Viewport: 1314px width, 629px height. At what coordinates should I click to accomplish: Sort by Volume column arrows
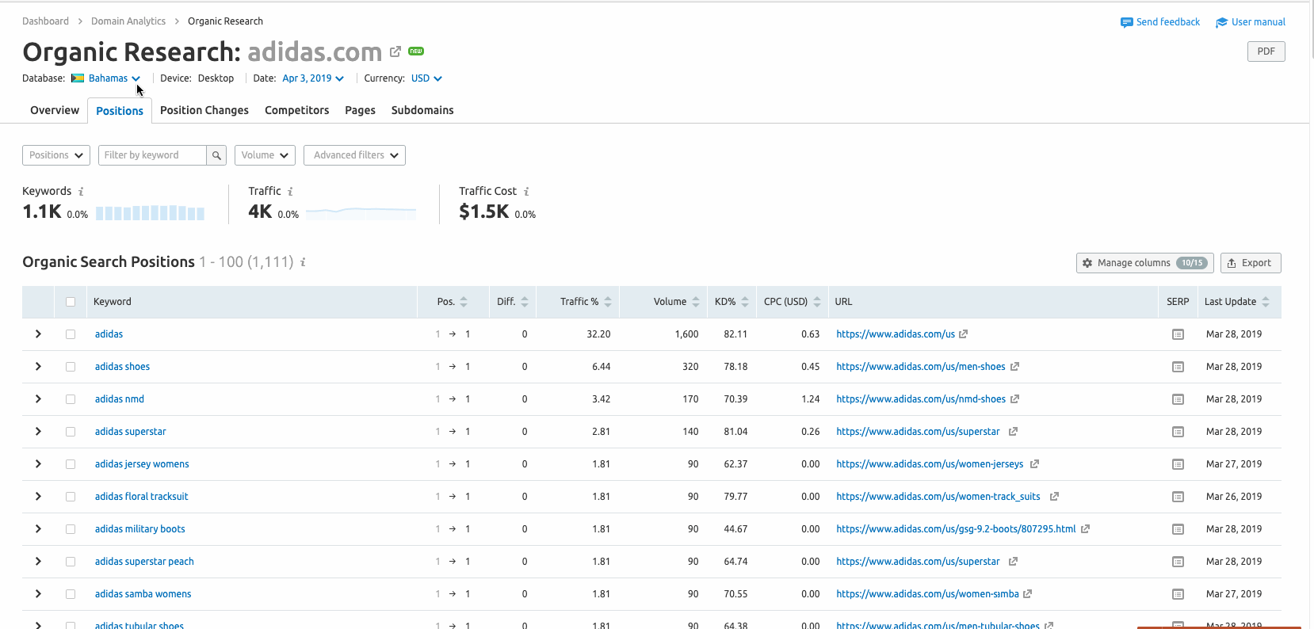coord(696,302)
